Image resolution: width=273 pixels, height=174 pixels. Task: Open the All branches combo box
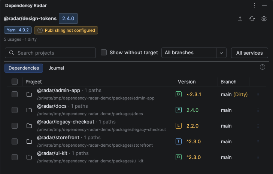pyautogui.click(x=194, y=53)
